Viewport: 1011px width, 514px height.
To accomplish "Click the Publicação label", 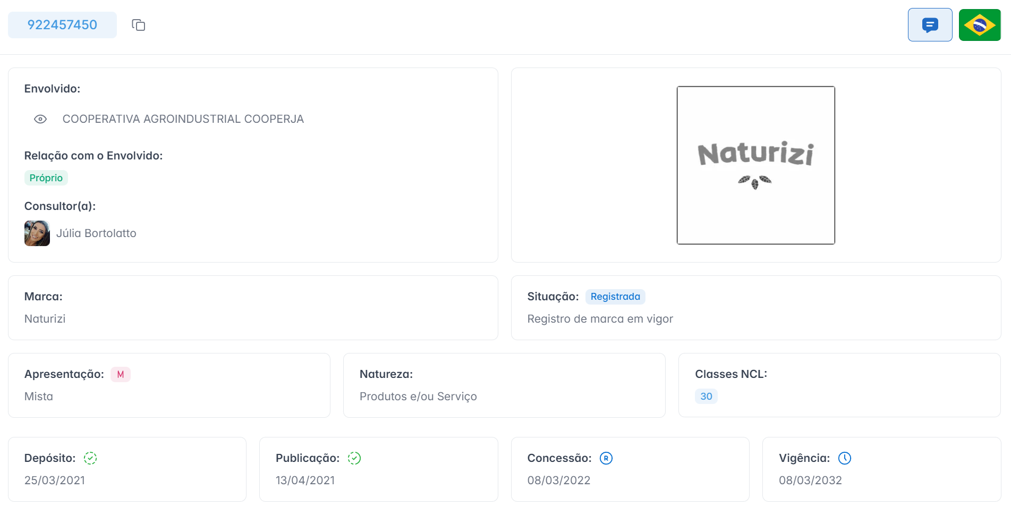I will [308, 458].
